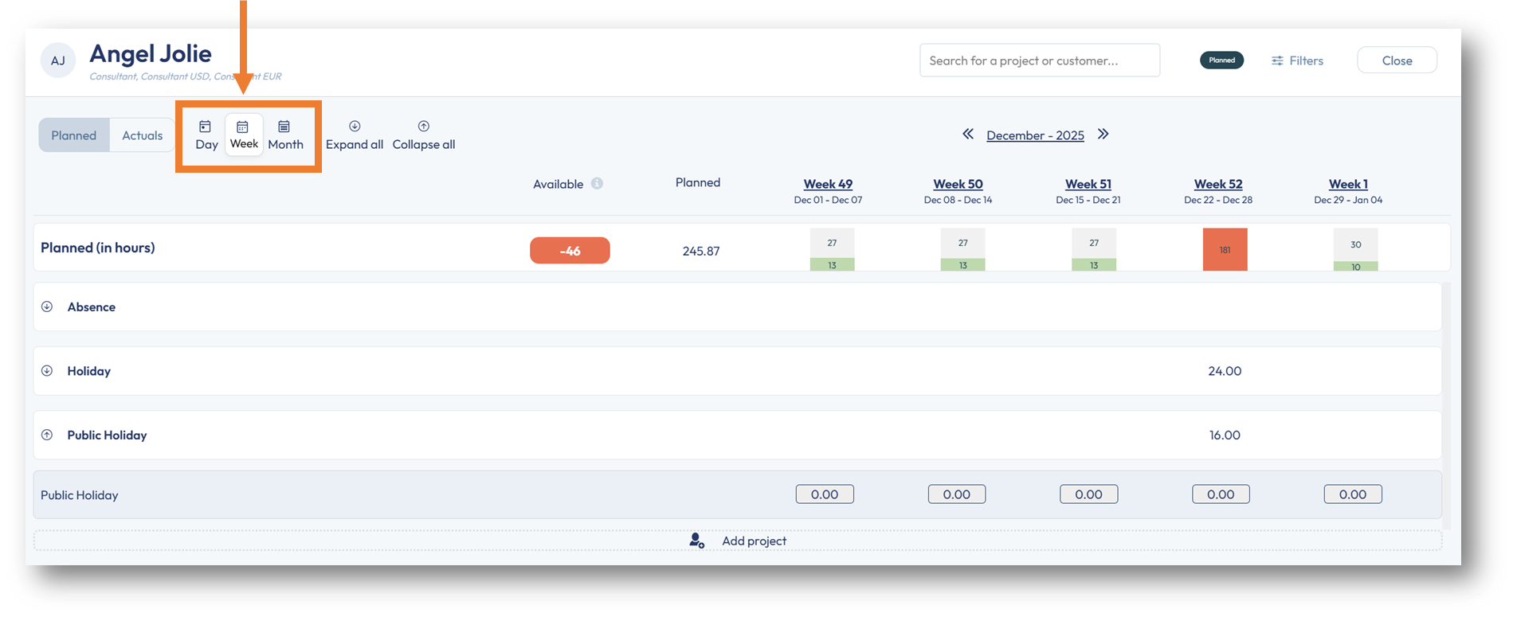Click the add project person icon

pos(696,541)
